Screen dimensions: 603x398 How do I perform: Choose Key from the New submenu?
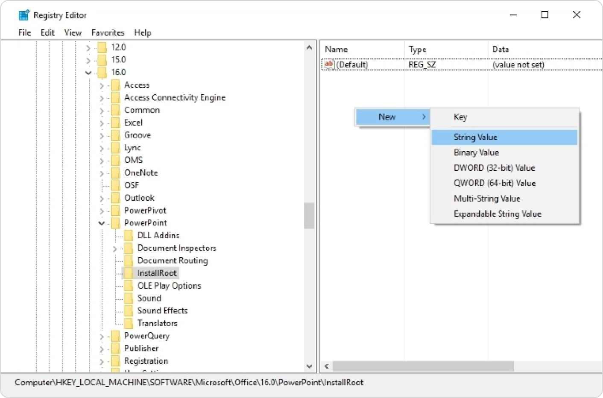(x=504, y=117)
